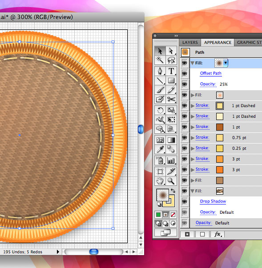262x268 pixels.
Task: Select the Pen tool
Action: 160,71
